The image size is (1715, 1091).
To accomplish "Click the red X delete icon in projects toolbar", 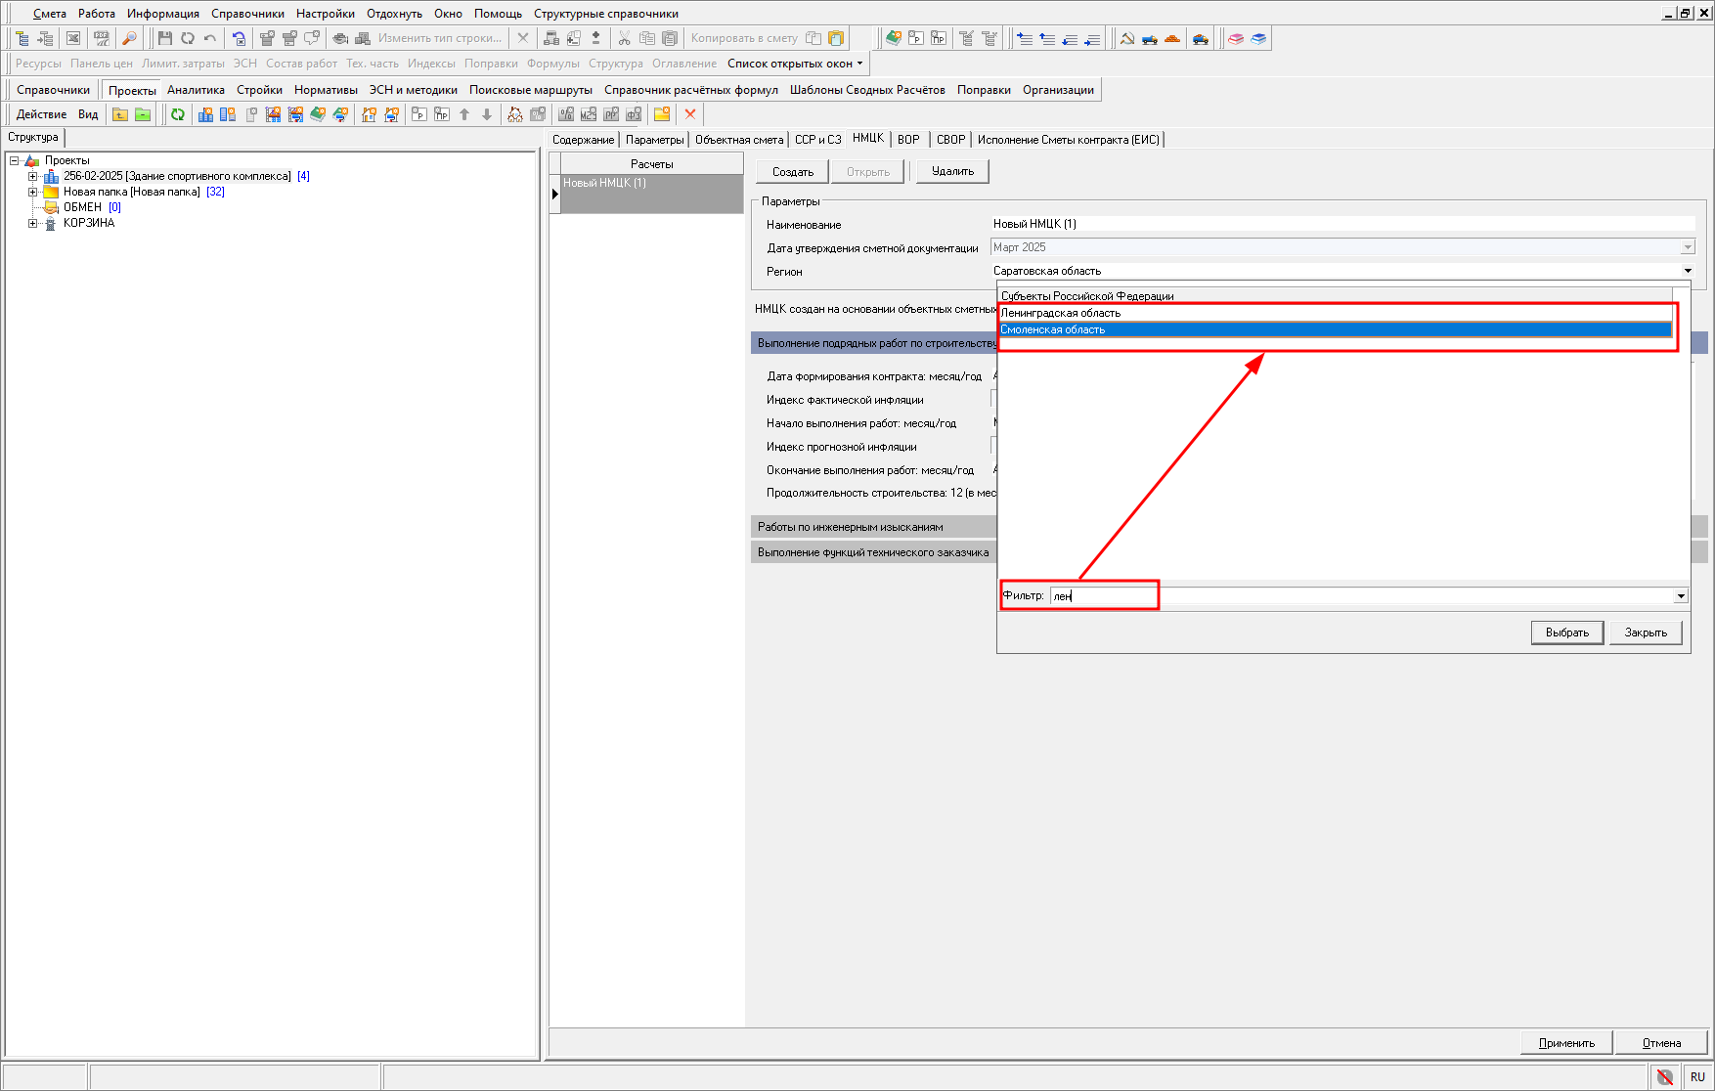I will pos(690,114).
